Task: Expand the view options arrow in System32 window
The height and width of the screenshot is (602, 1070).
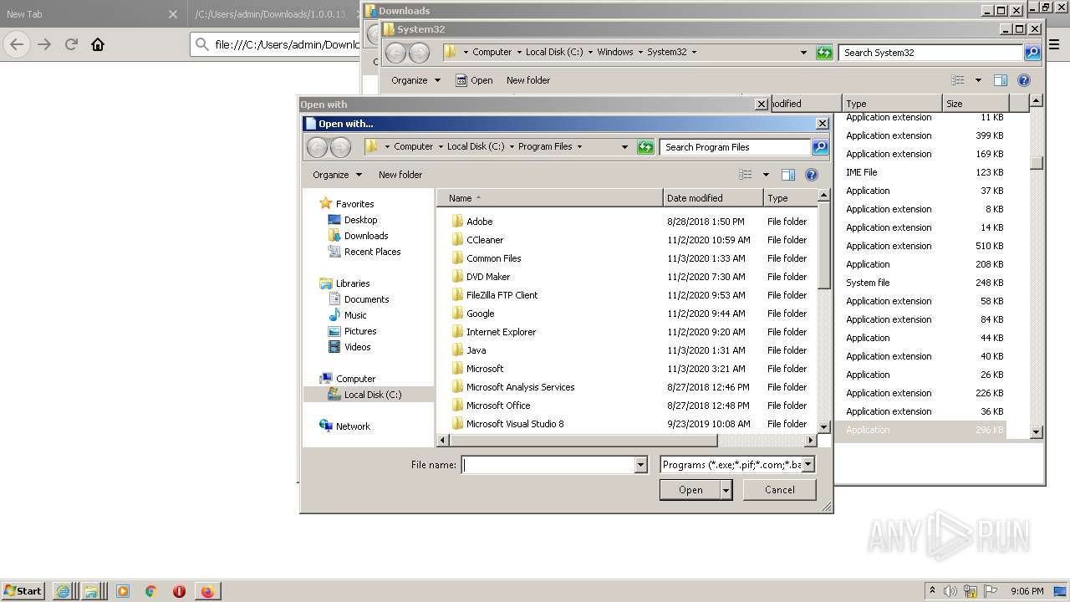Action: 978,80
